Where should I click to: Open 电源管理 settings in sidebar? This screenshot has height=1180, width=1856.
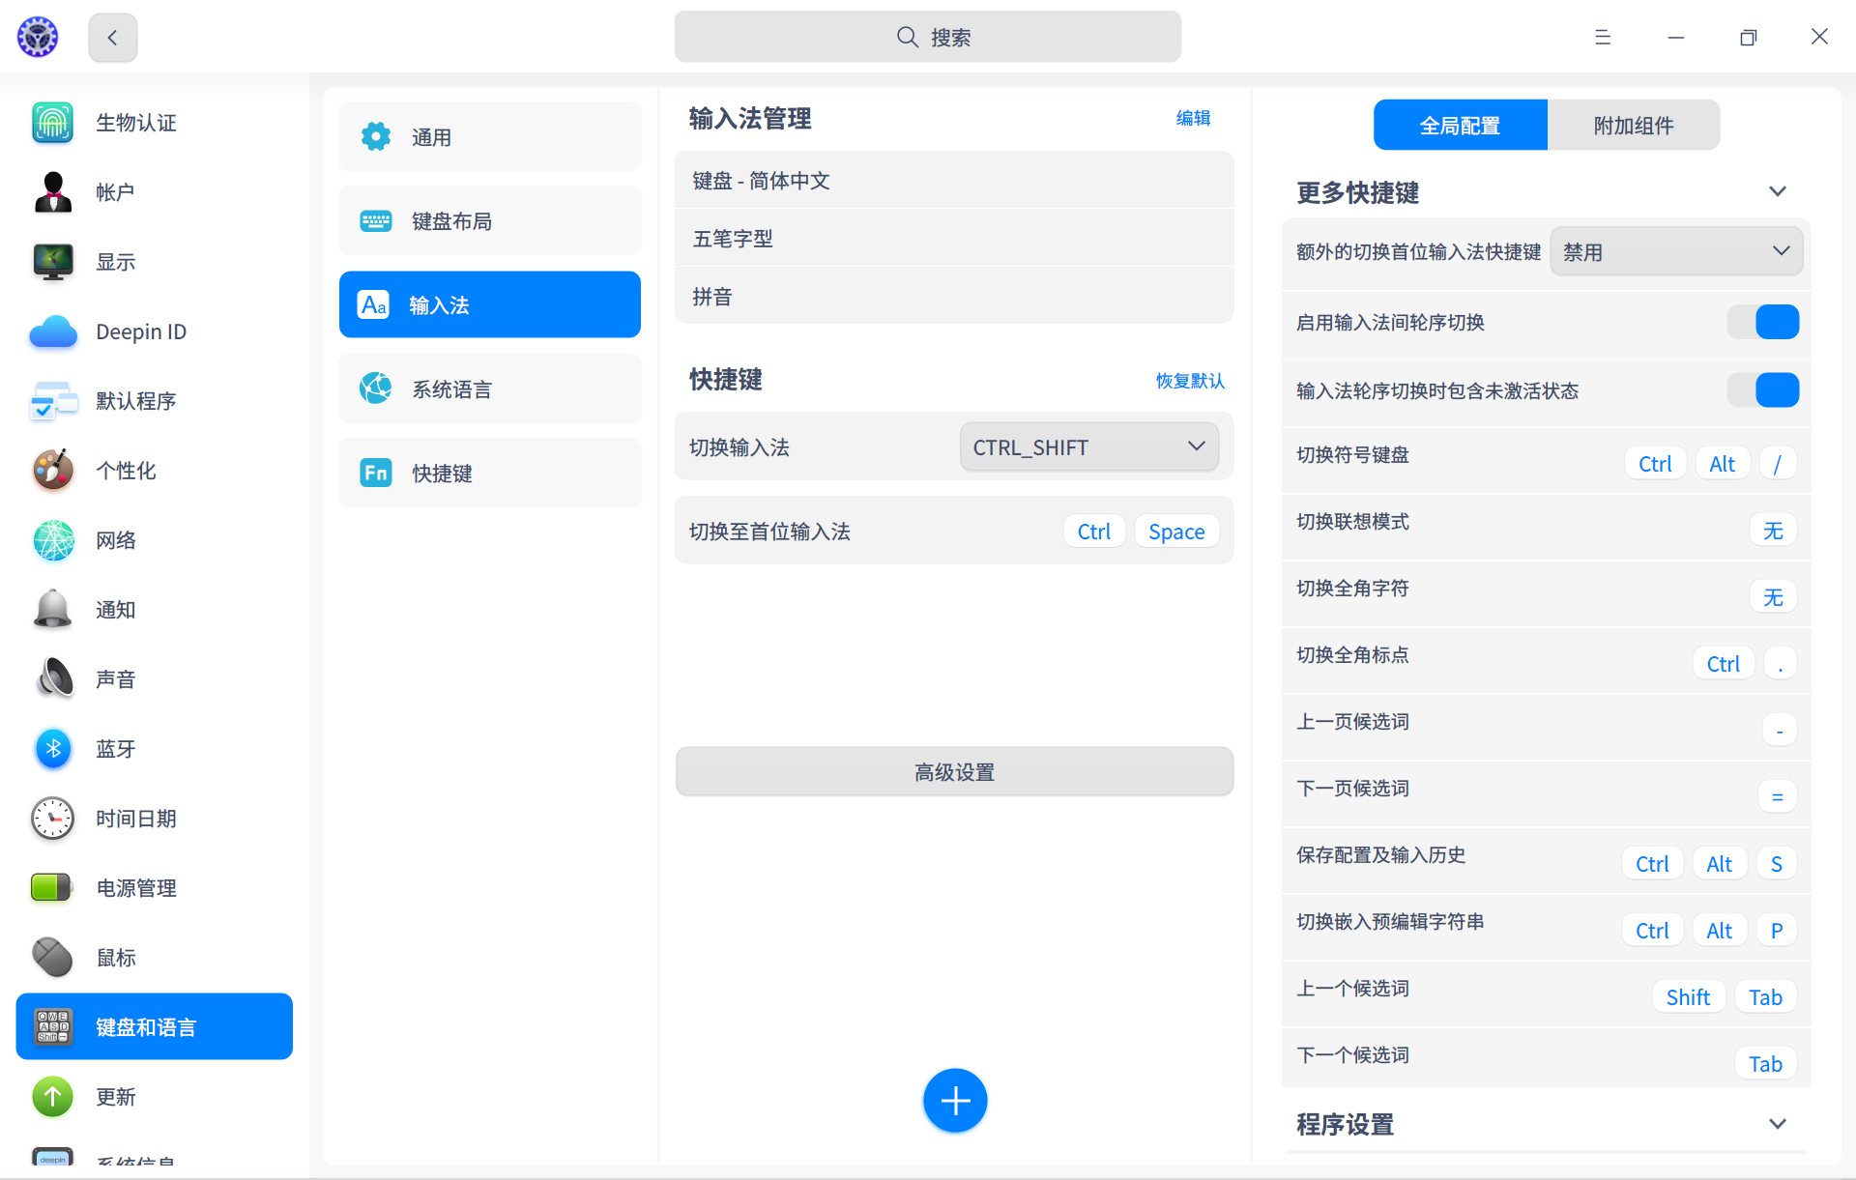(x=136, y=888)
